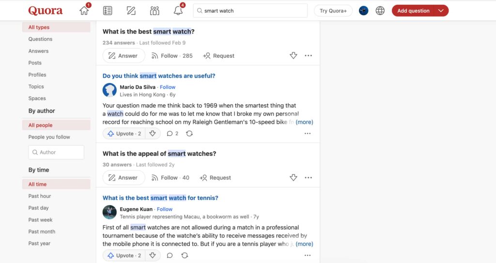
Task: Filter results to Past week
Action: [56, 220]
